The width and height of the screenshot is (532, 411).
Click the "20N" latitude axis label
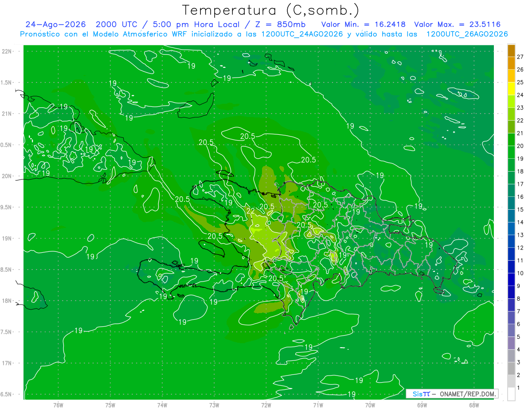(x=6, y=176)
